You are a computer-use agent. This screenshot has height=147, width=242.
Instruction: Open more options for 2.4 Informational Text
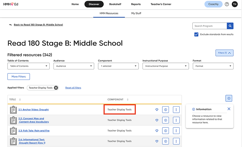click(x=176, y=141)
